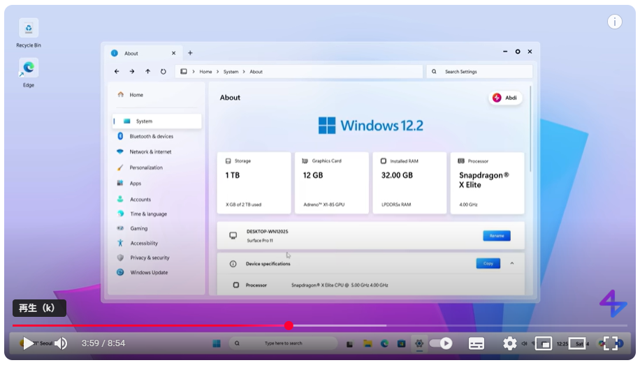
Task: Play the video
Action: click(x=28, y=343)
